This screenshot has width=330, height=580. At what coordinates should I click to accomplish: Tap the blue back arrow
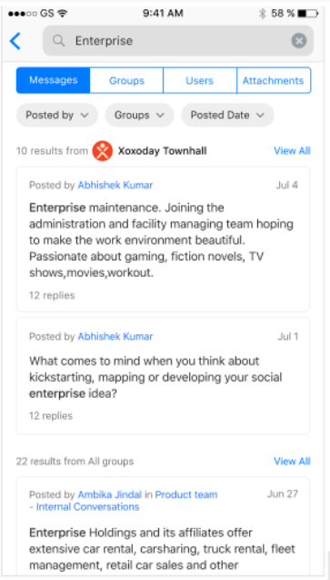click(15, 41)
